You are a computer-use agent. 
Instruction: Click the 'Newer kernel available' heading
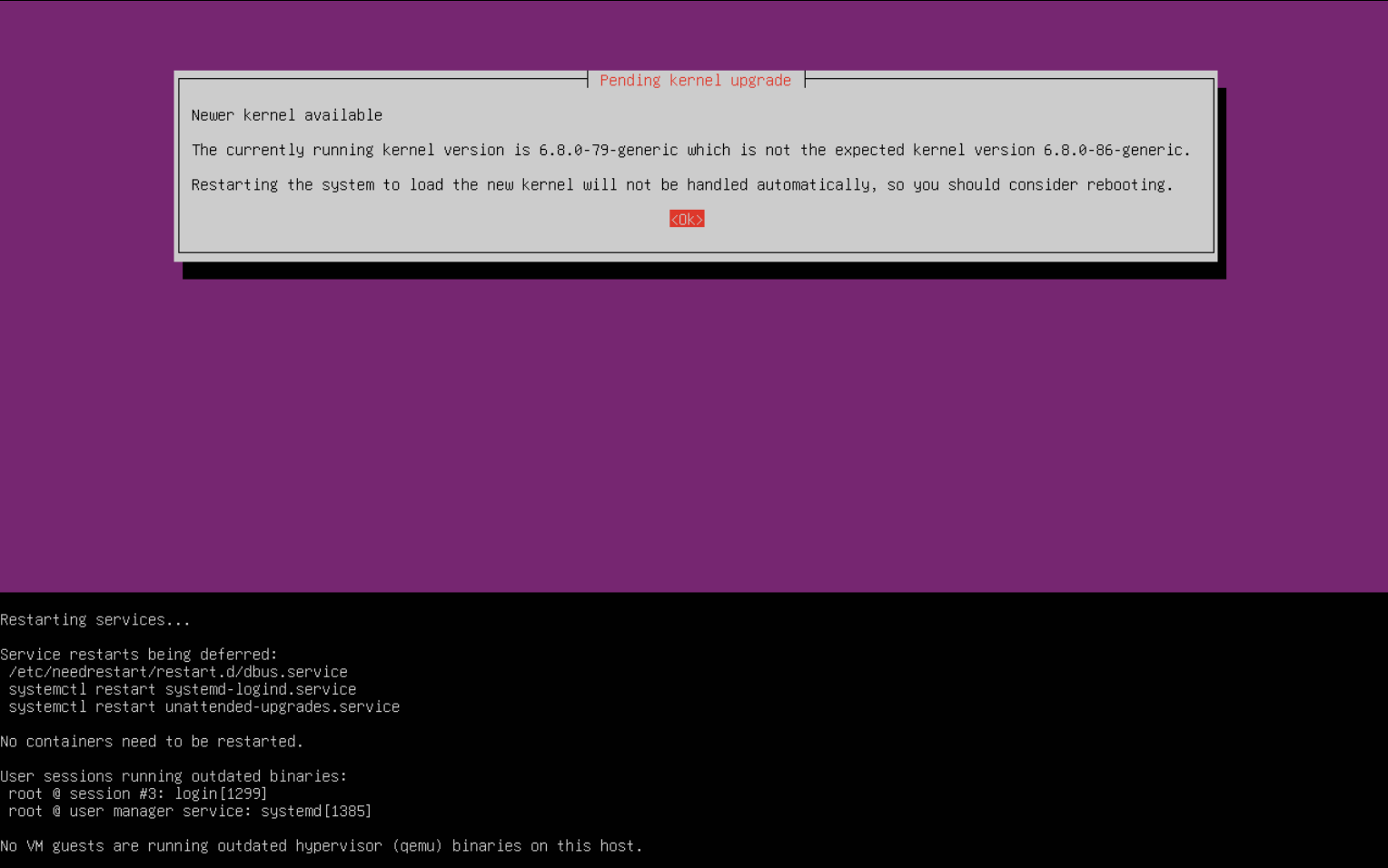[286, 115]
